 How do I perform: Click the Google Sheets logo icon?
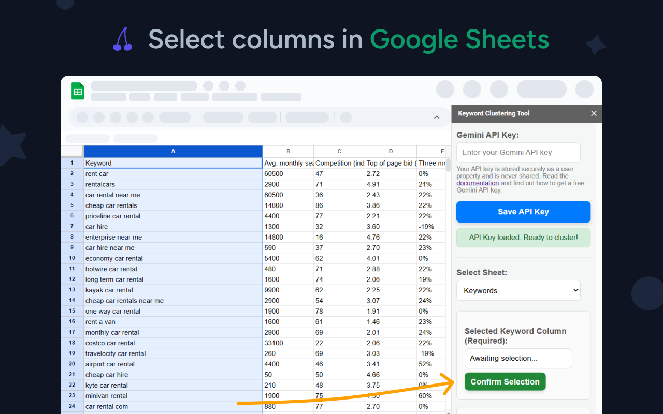point(78,92)
